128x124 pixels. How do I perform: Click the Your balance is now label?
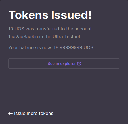(x=30, y=47)
